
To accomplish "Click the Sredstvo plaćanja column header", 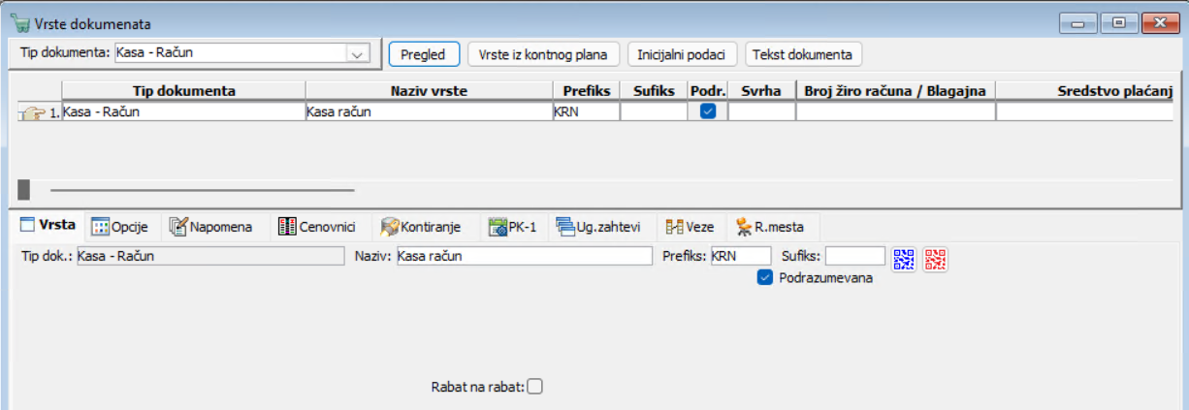I will 1084,90.
